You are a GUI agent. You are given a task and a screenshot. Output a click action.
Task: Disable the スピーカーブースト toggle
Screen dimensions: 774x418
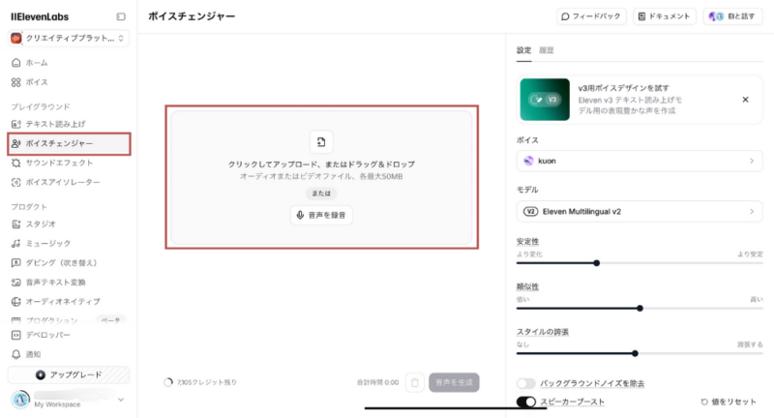tap(526, 402)
